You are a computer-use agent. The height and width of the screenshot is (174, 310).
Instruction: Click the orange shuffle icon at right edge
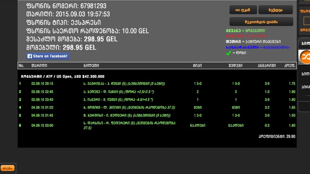click(x=305, y=57)
